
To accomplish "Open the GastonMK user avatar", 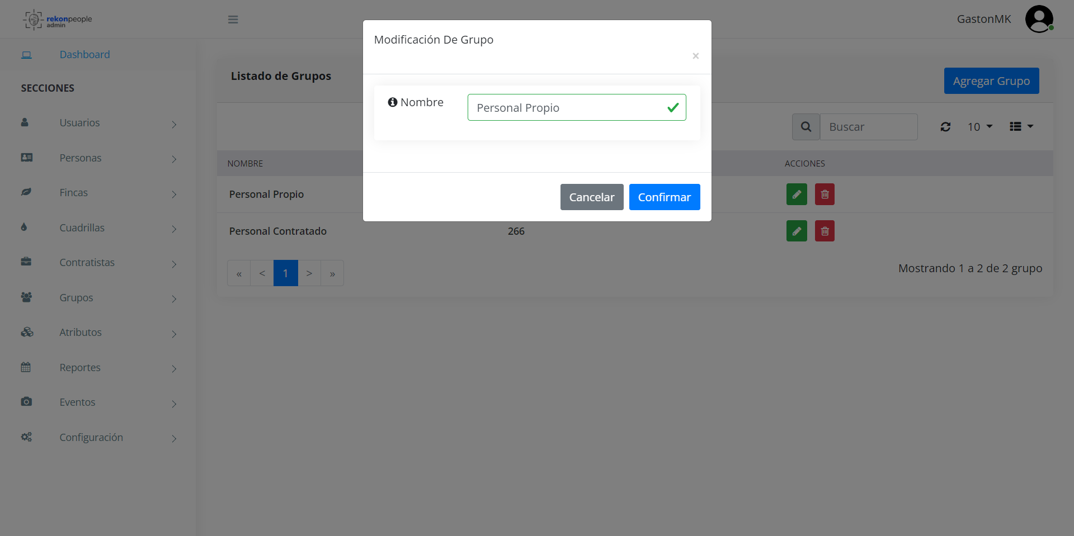I will [x=1039, y=19].
